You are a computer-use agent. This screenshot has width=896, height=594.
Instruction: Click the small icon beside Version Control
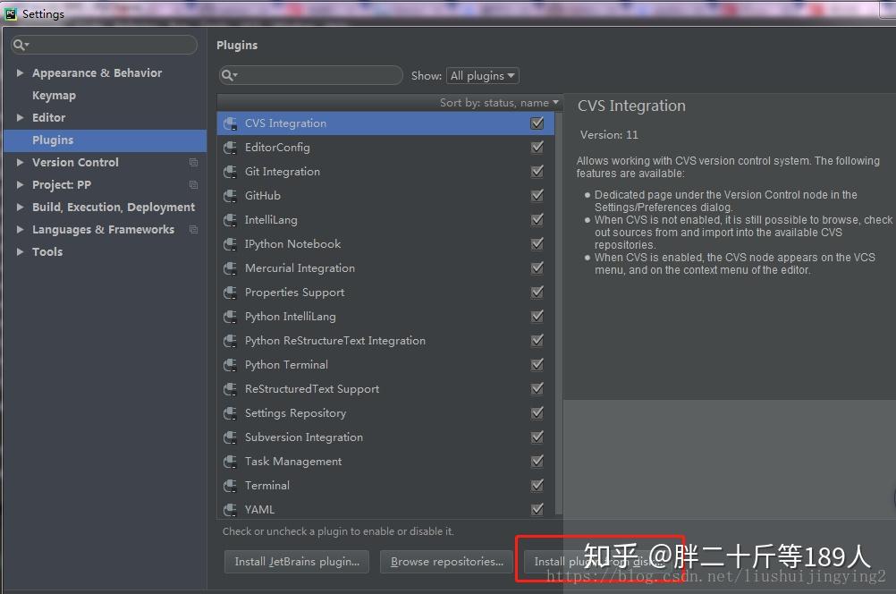point(193,162)
